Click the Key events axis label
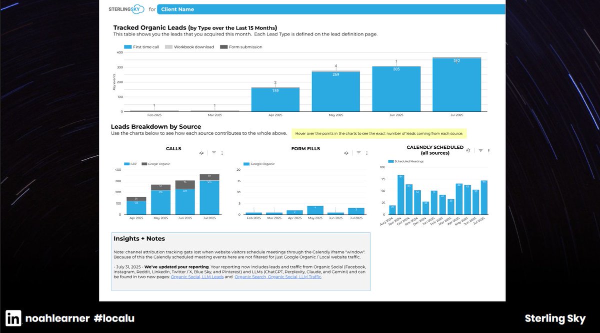The height and width of the screenshot is (333, 600). 114,82
